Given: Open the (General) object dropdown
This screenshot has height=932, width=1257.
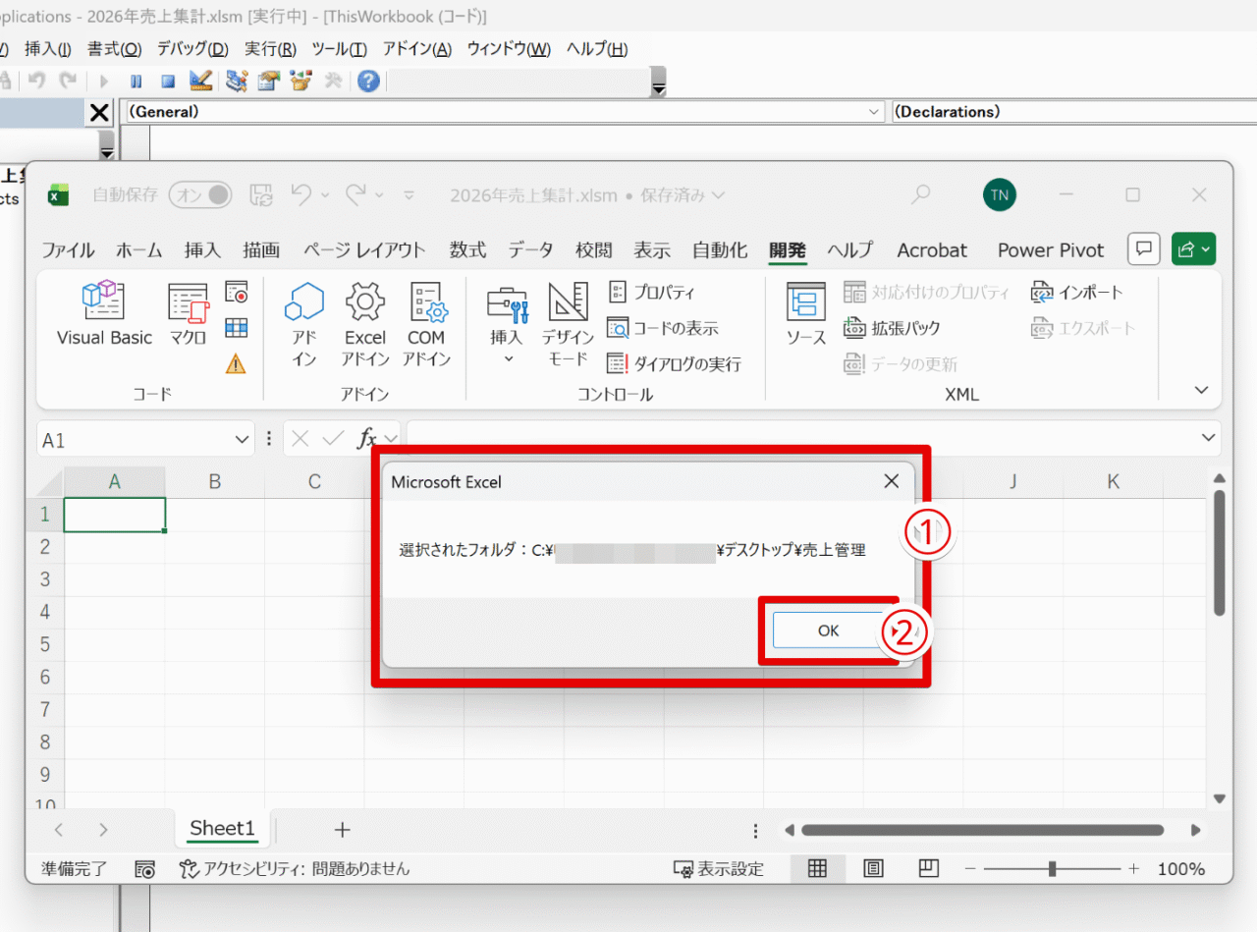Looking at the screenshot, I should [x=875, y=112].
